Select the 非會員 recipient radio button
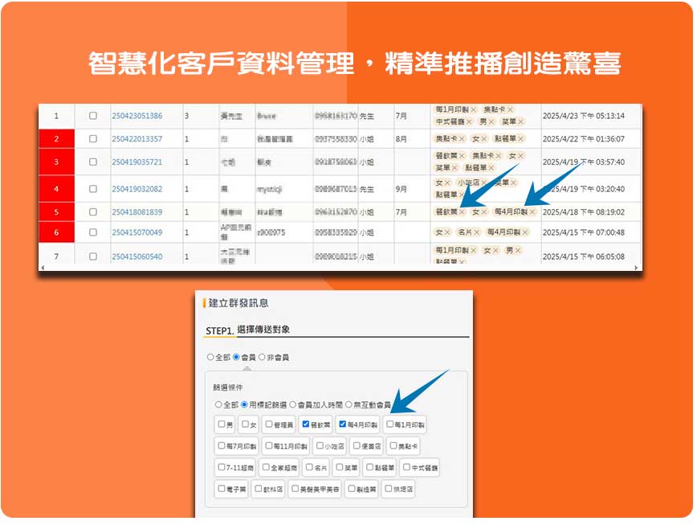697x525 pixels. pos(262,357)
